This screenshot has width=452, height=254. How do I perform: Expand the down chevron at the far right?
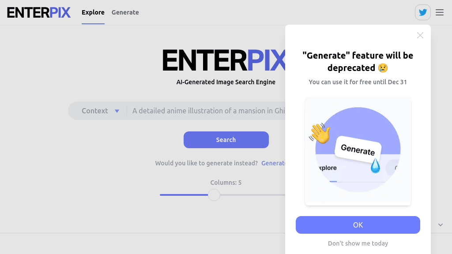tap(440, 224)
